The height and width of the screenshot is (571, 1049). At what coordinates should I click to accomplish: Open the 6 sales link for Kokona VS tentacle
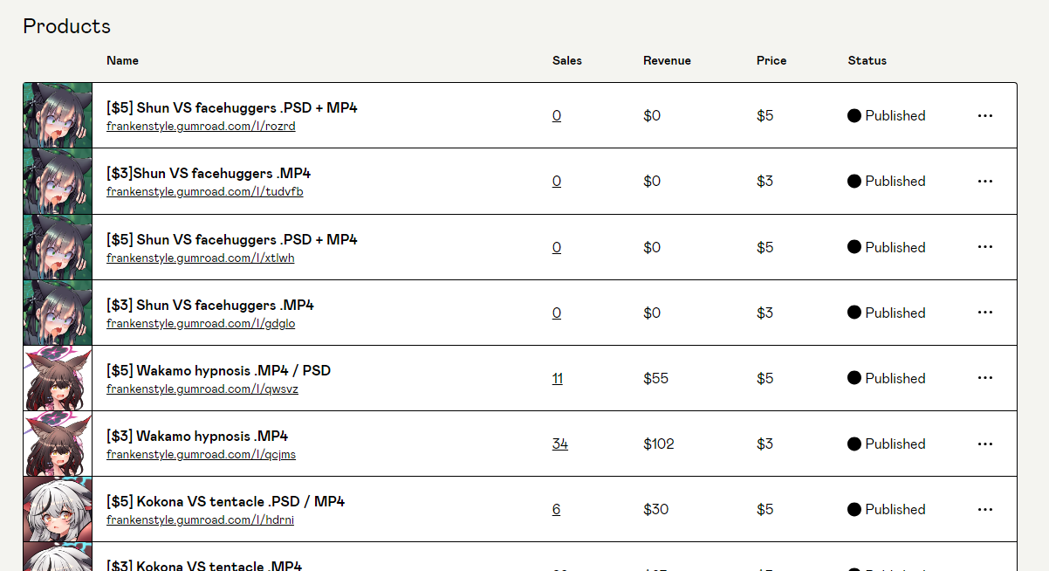[556, 509]
